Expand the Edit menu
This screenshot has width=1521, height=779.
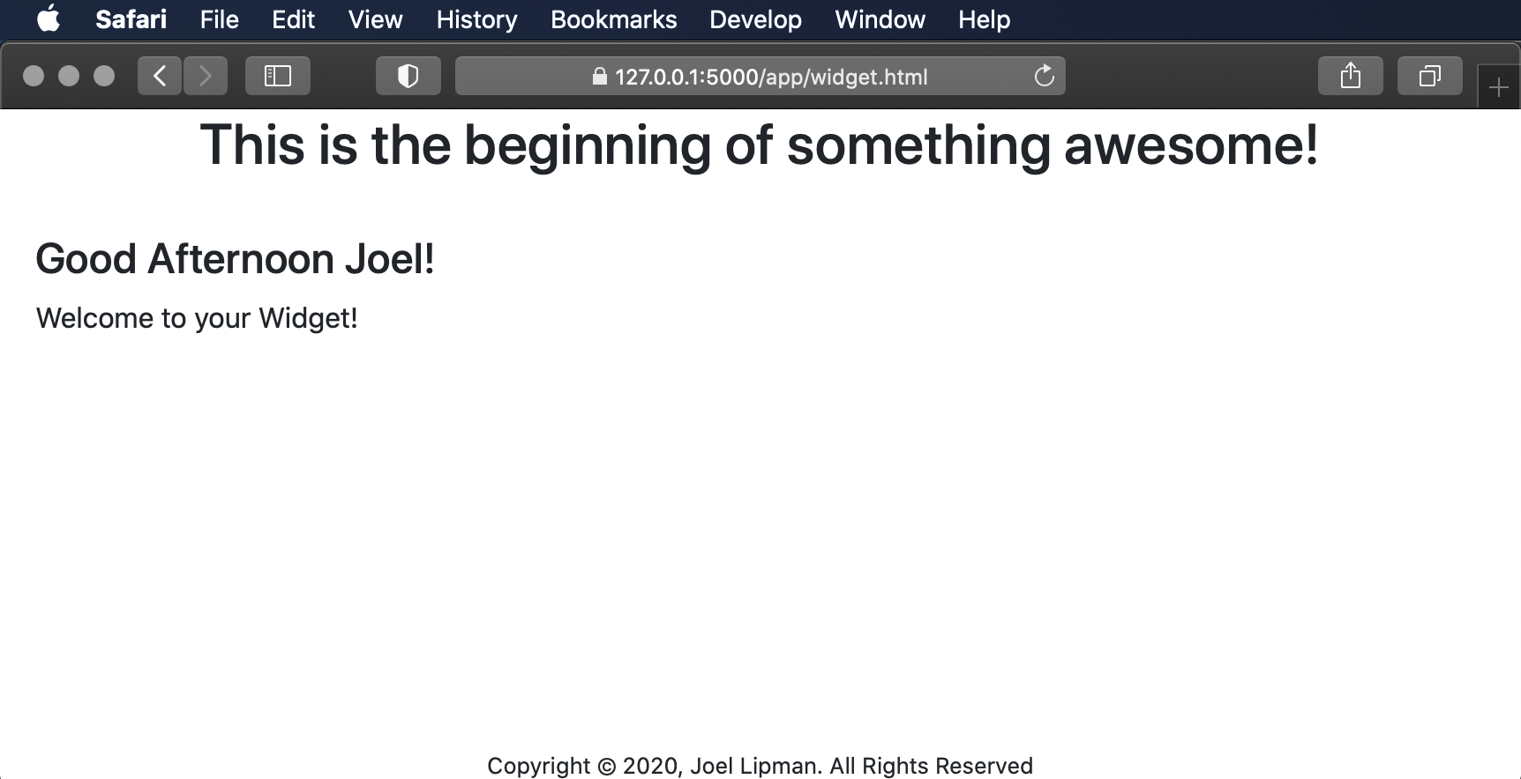(293, 19)
